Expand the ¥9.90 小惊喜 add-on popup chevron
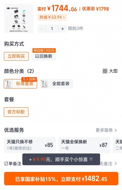Image resolution: width=122 pixels, height=190 pixels. (x=91, y=159)
